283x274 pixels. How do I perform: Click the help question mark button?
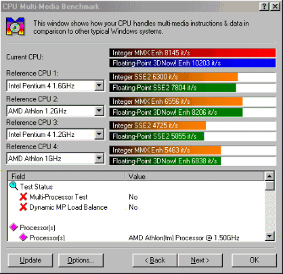pyautogui.click(x=264, y=7)
